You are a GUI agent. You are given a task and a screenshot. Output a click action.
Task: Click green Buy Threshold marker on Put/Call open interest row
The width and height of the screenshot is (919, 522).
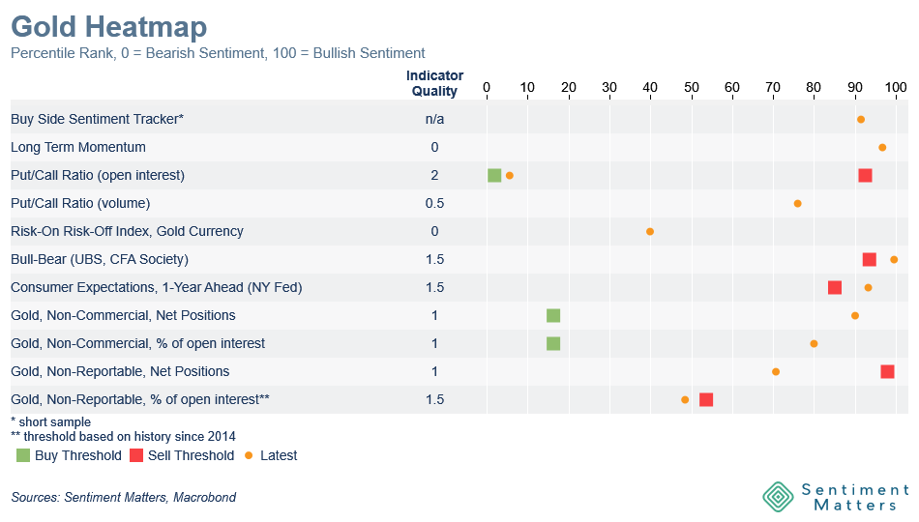click(x=494, y=175)
